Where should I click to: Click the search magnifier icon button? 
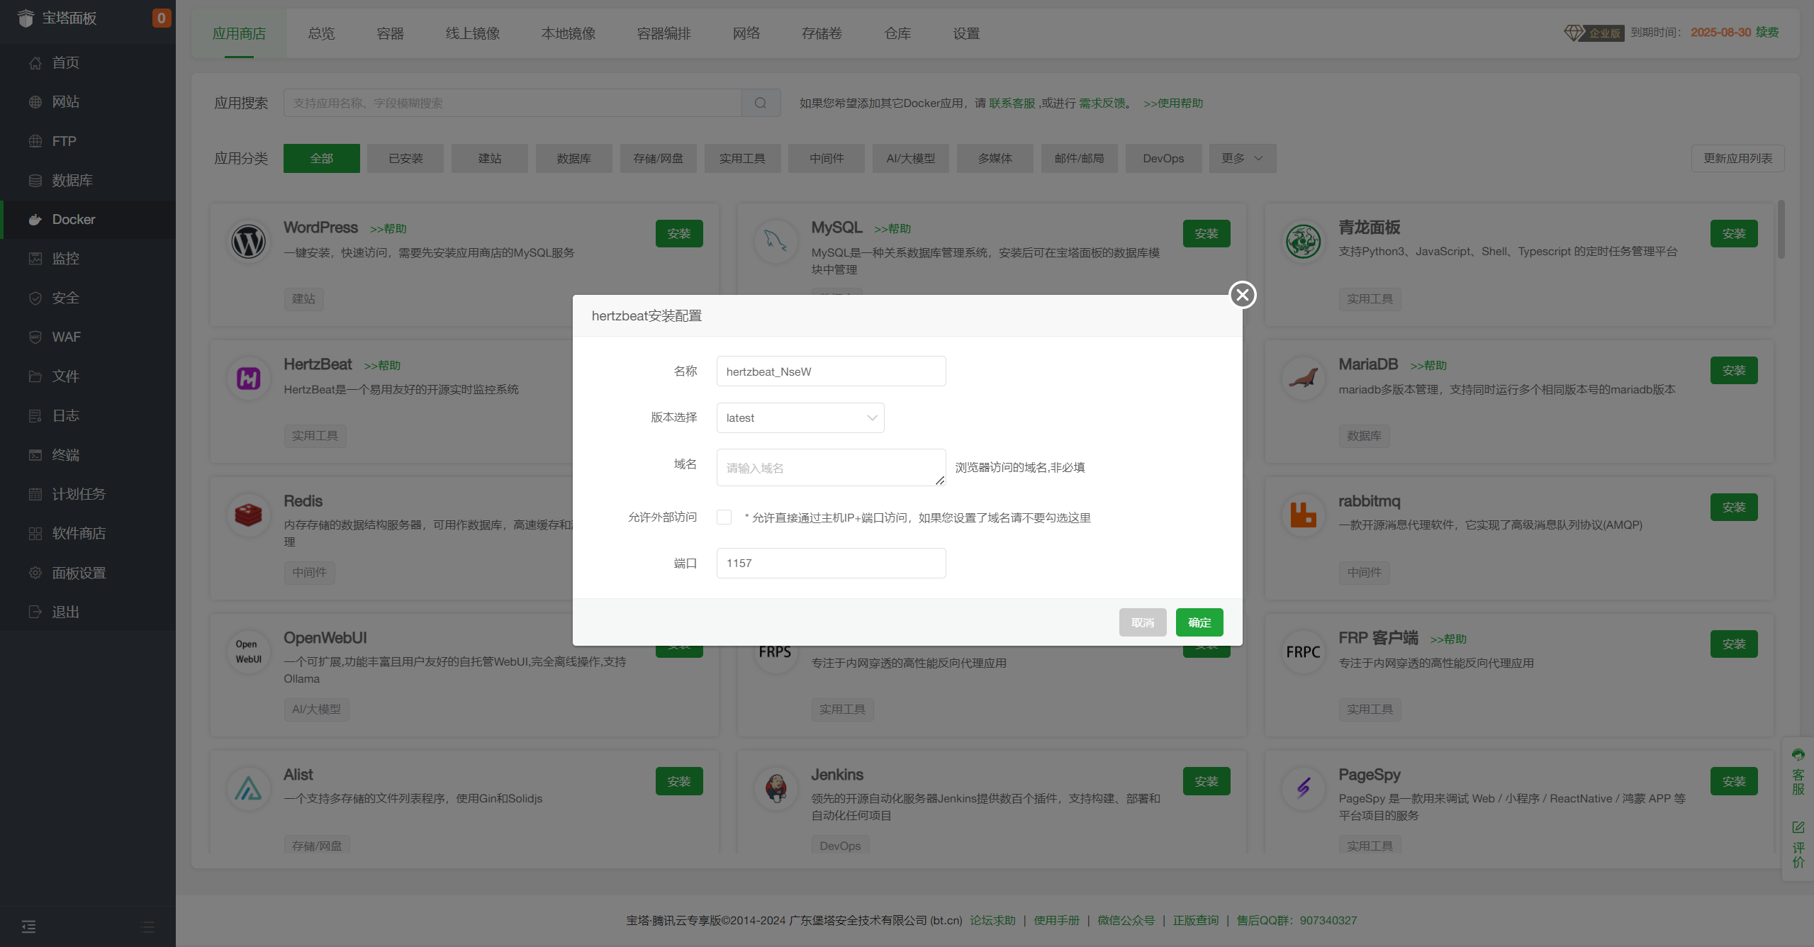click(x=761, y=103)
